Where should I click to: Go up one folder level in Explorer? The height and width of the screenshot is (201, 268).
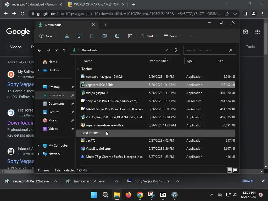pyautogui.click(x=64, y=50)
